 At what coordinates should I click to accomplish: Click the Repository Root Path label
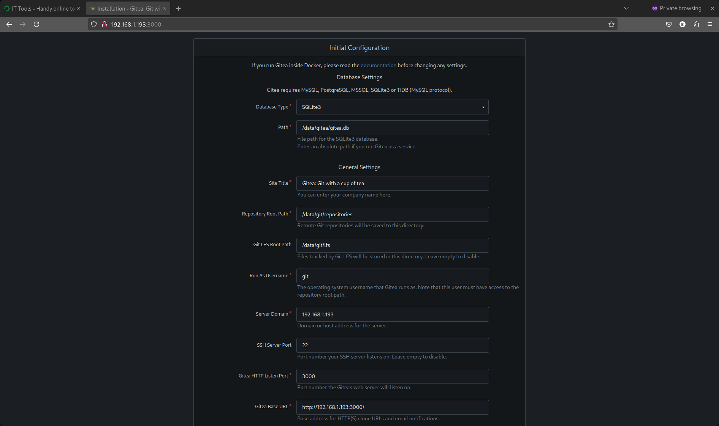point(265,214)
